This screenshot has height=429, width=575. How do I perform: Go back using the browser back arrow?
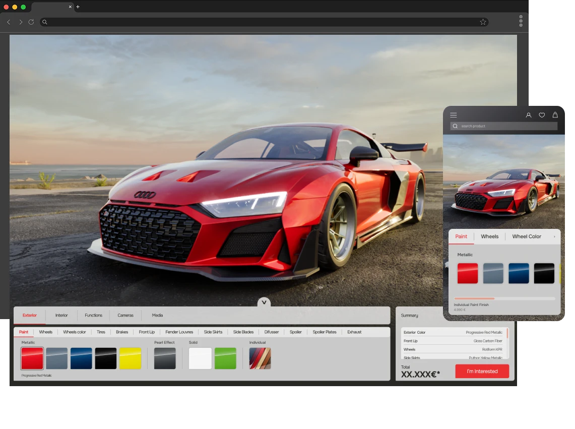[x=9, y=22]
